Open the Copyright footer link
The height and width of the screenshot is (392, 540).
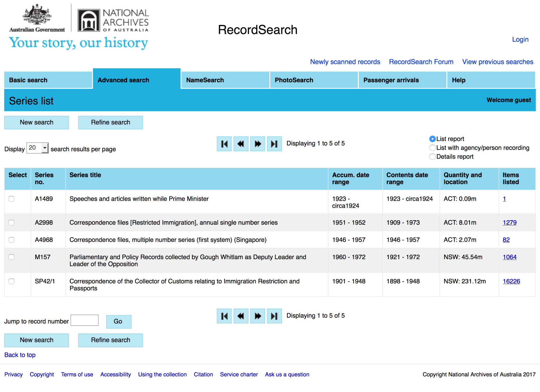[x=42, y=375]
